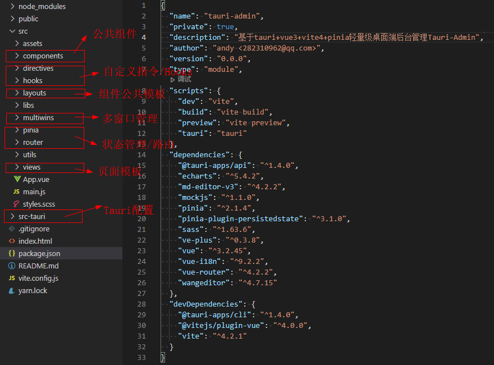Click the Vue icon beside App.vue
494x365 pixels.
click(x=17, y=180)
